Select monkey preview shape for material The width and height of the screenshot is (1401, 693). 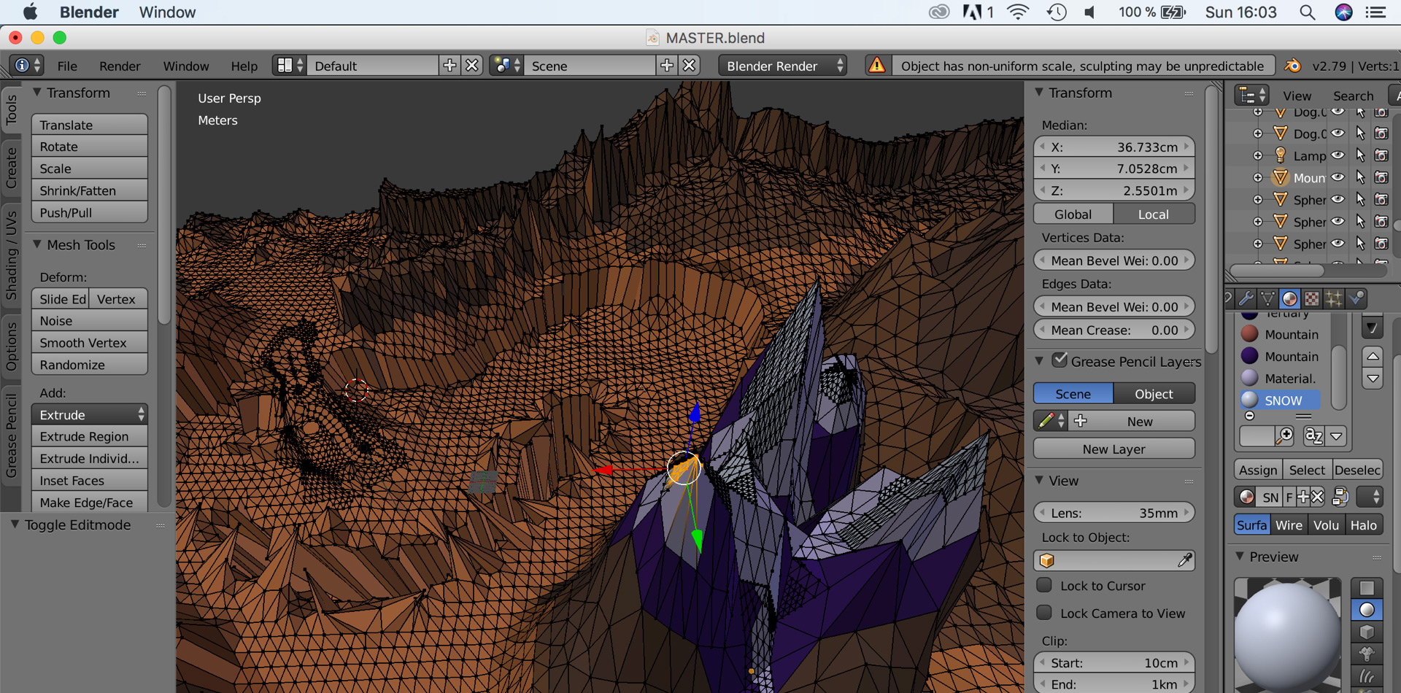[x=1367, y=654]
